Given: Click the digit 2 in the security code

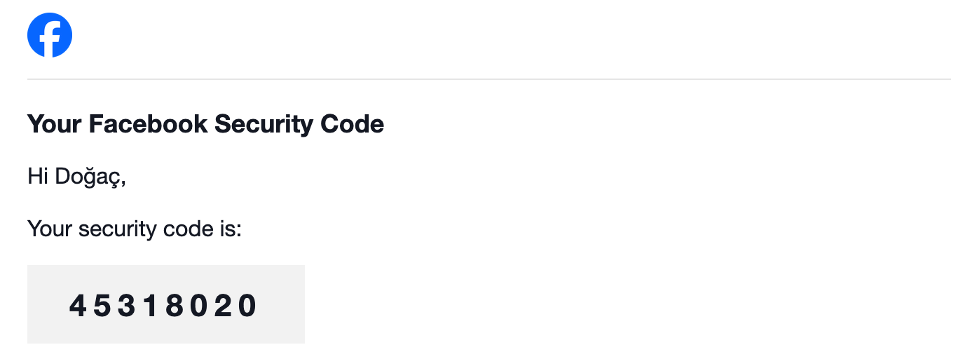Looking at the screenshot, I should [x=223, y=305].
